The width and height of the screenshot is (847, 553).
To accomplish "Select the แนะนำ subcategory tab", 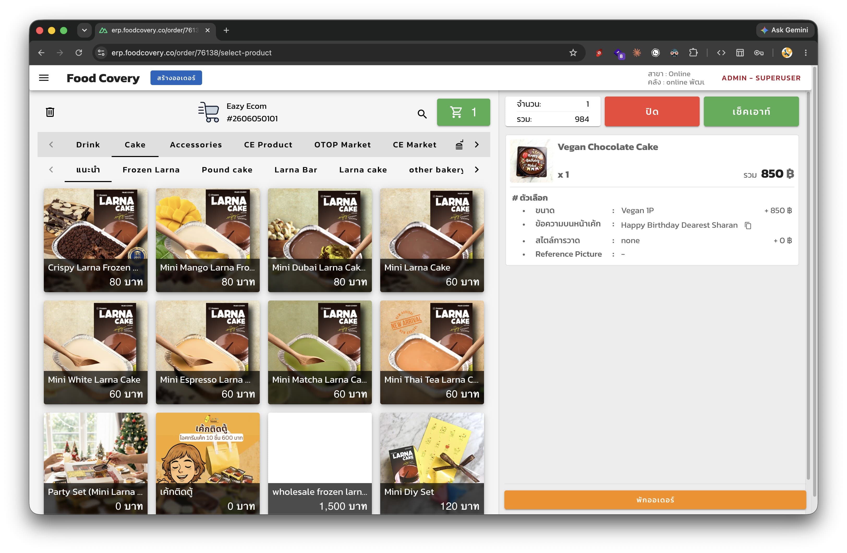I will click(x=88, y=170).
